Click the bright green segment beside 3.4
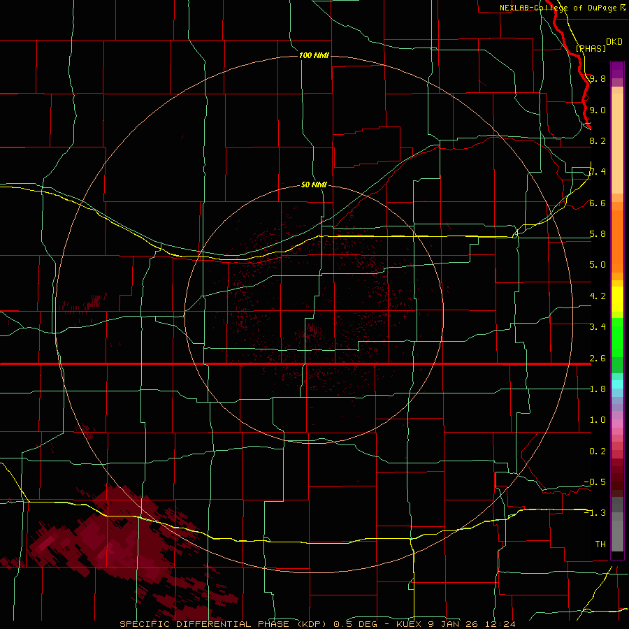The width and height of the screenshot is (629, 629). [617, 337]
